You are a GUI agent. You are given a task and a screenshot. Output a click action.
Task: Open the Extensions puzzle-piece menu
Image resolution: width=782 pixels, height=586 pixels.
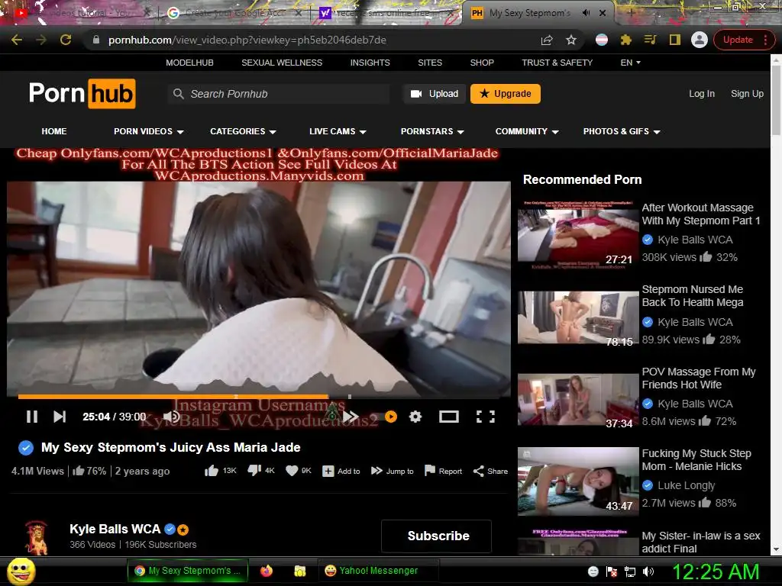(626, 40)
